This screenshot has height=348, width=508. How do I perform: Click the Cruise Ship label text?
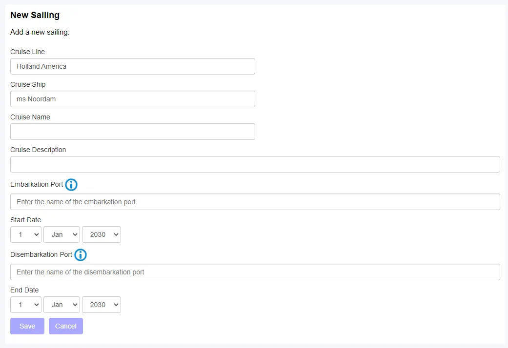pyautogui.click(x=28, y=84)
